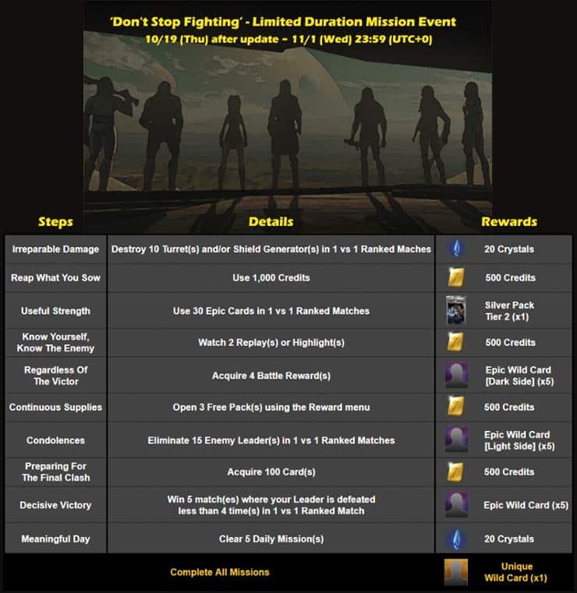Screen dimensions: 577x593
Task: Click 'Destroy 10 Turret(s)' detail text
Action: (271, 249)
